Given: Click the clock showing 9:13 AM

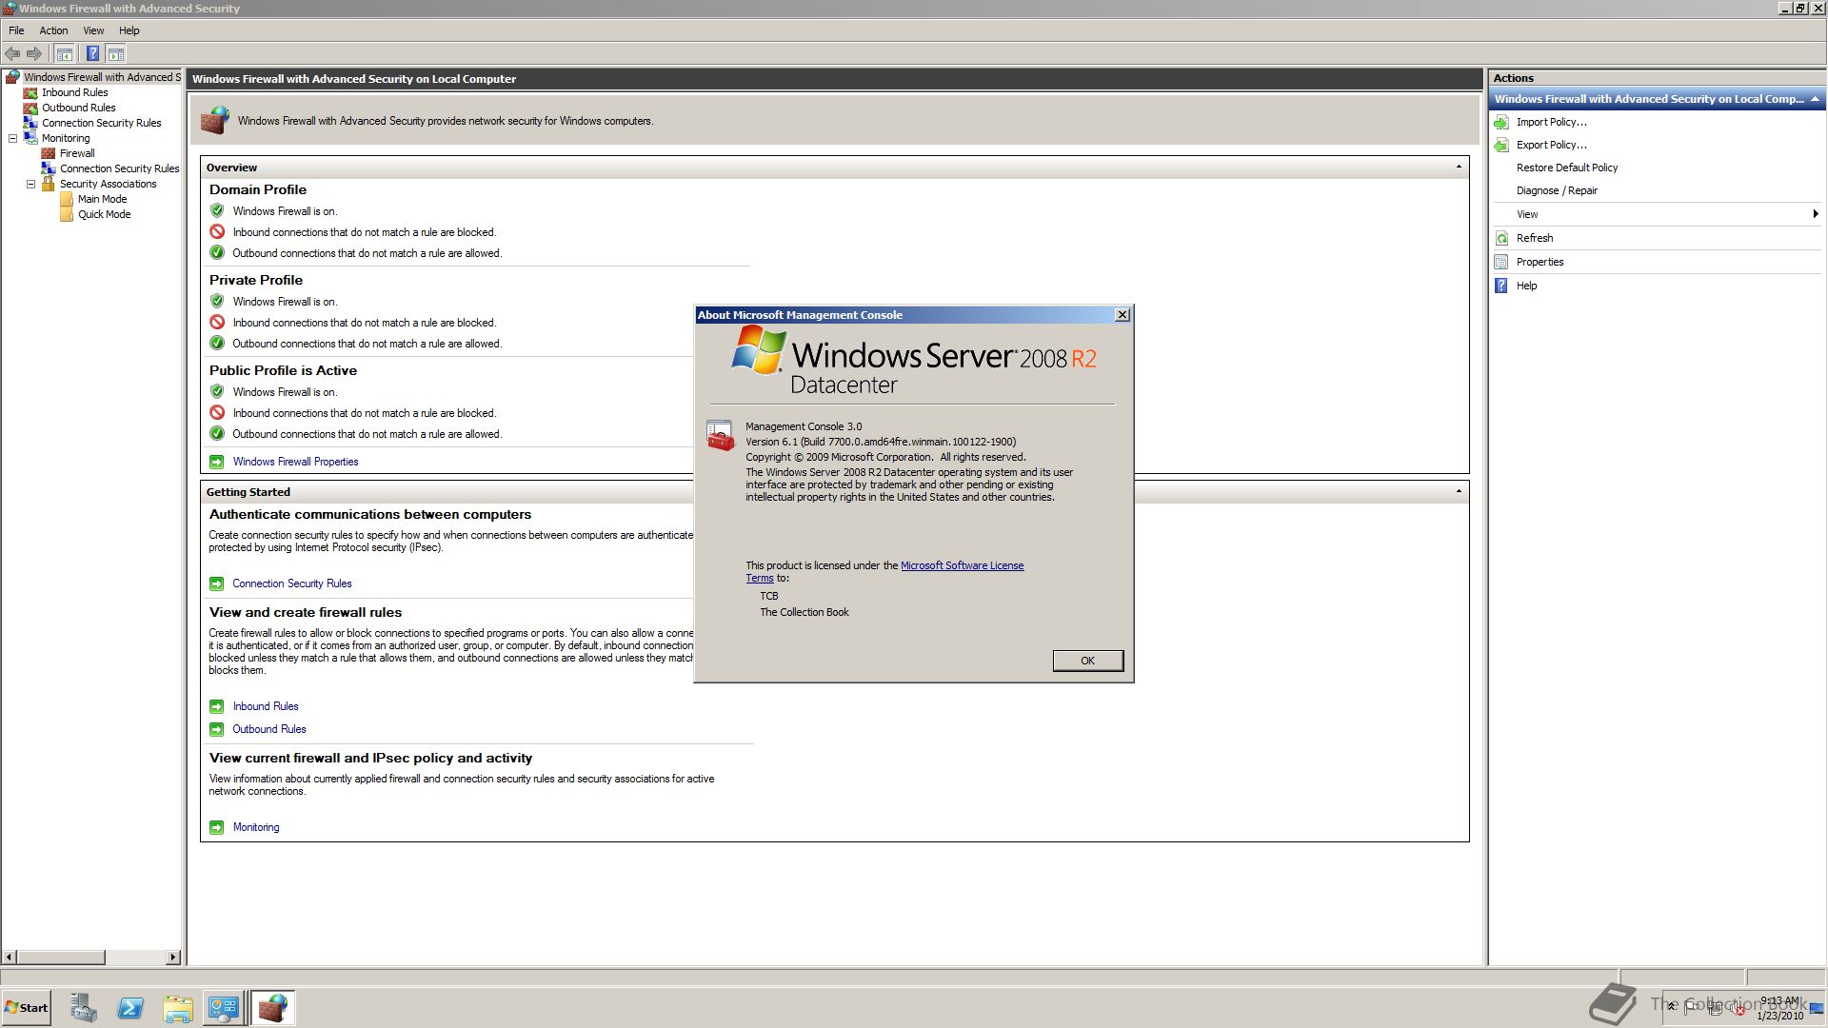Looking at the screenshot, I should coord(1779,1000).
